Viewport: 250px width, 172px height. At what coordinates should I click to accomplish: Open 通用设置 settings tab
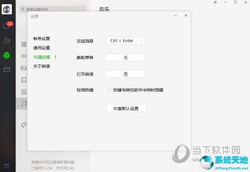coord(42,48)
